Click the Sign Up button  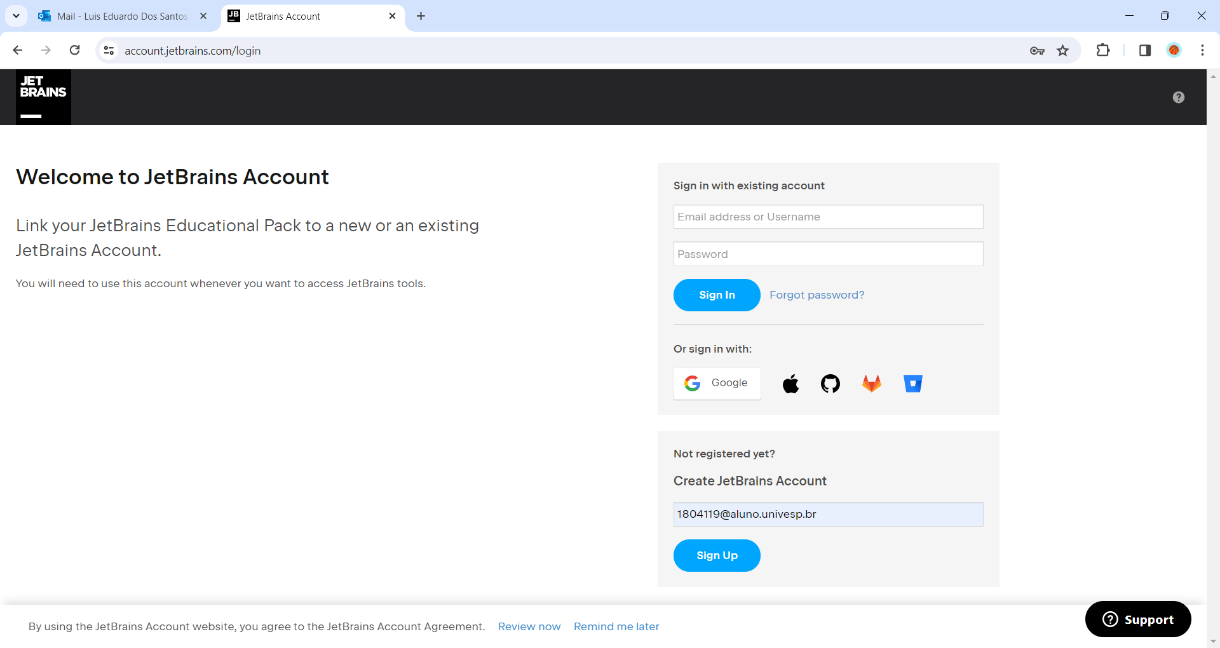717,555
